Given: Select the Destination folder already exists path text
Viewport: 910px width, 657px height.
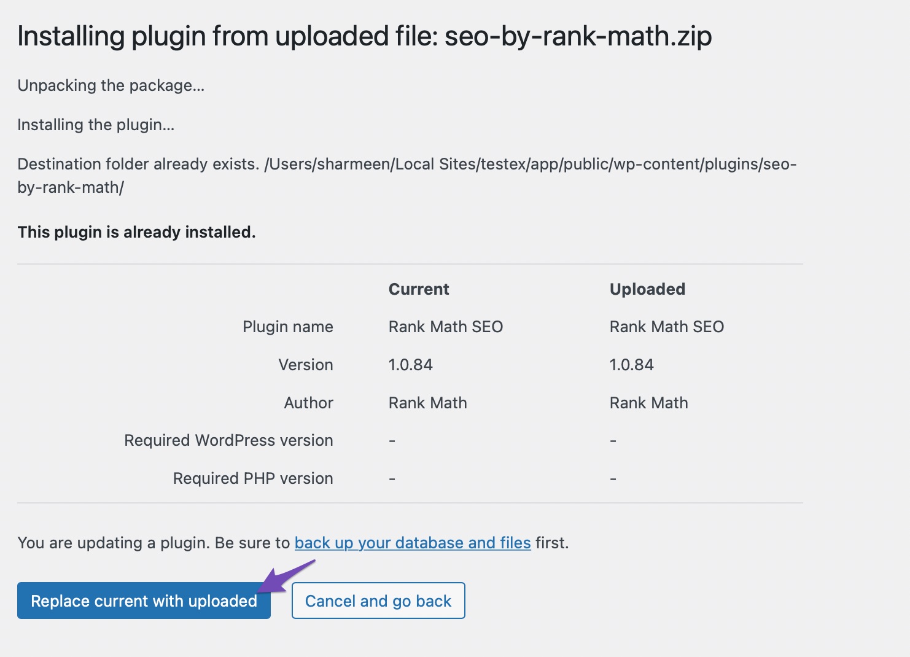Looking at the screenshot, I should click(407, 176).
